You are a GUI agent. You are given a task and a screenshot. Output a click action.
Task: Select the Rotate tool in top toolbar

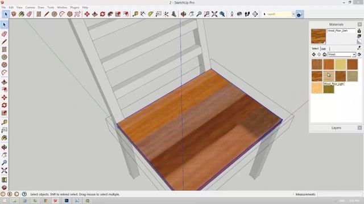(102, 14)
